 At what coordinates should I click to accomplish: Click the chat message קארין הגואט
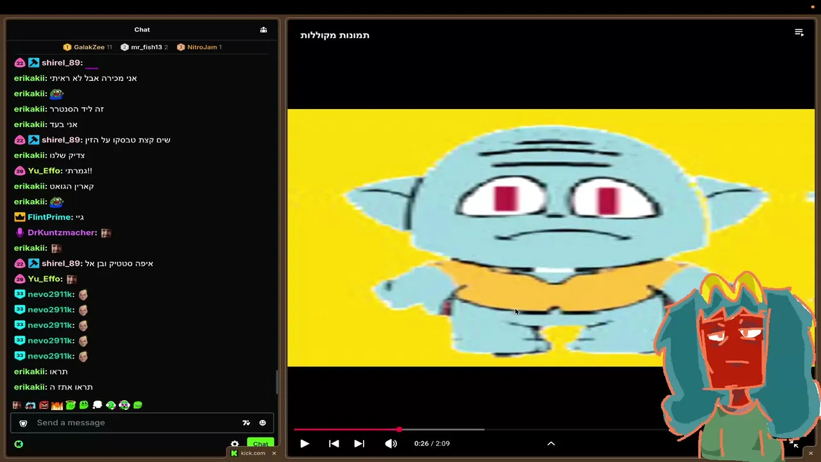72,186
